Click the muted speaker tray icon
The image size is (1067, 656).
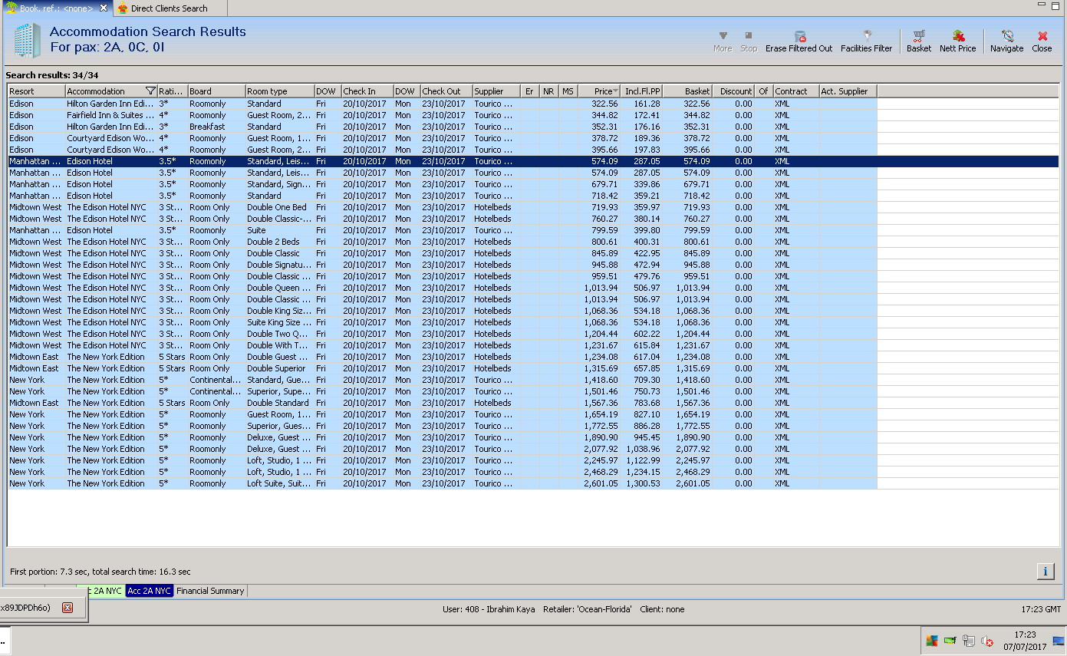click(987, 641)
